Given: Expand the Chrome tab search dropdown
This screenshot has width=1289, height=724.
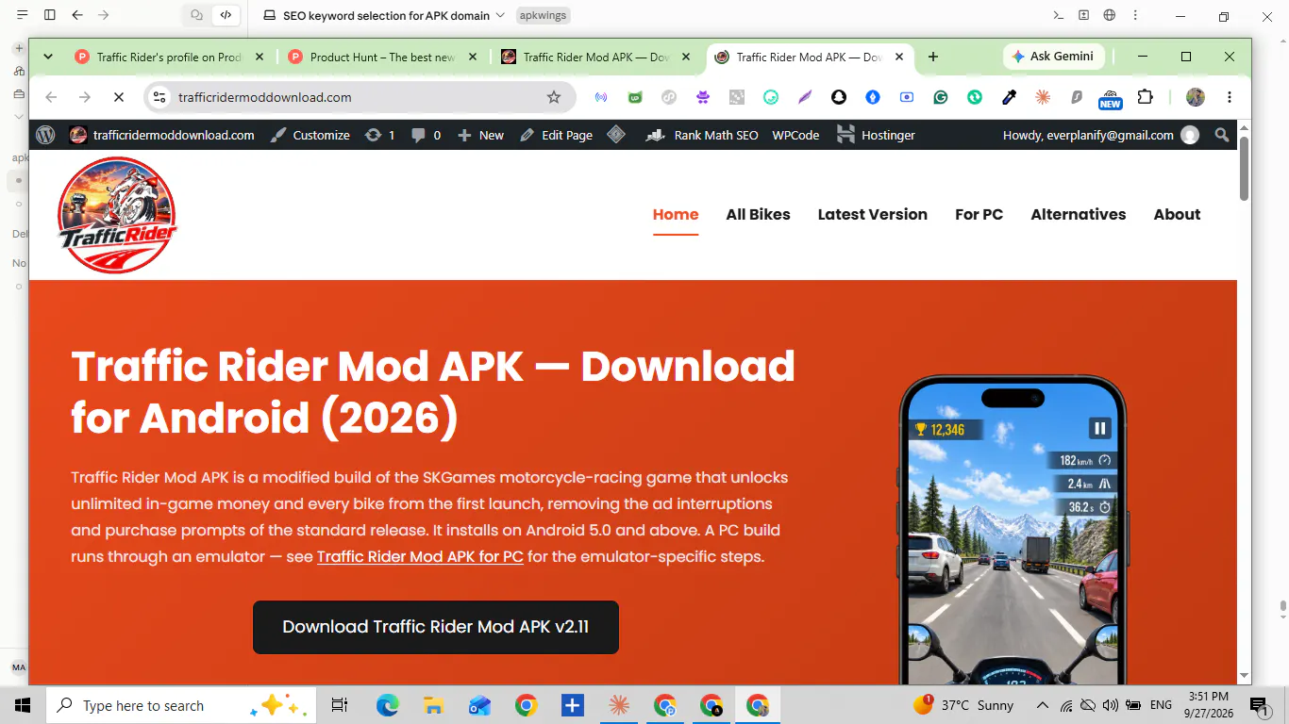Looking at the screenshot, I should click(48, 57).
